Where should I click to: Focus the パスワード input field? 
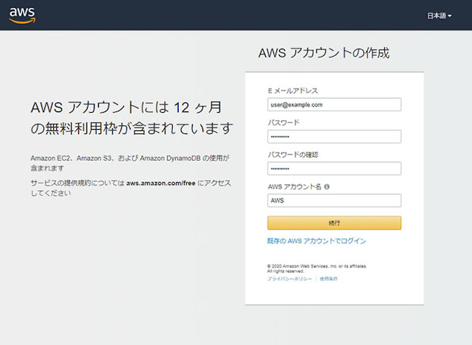pyautogui.click(x=334, y=136)
